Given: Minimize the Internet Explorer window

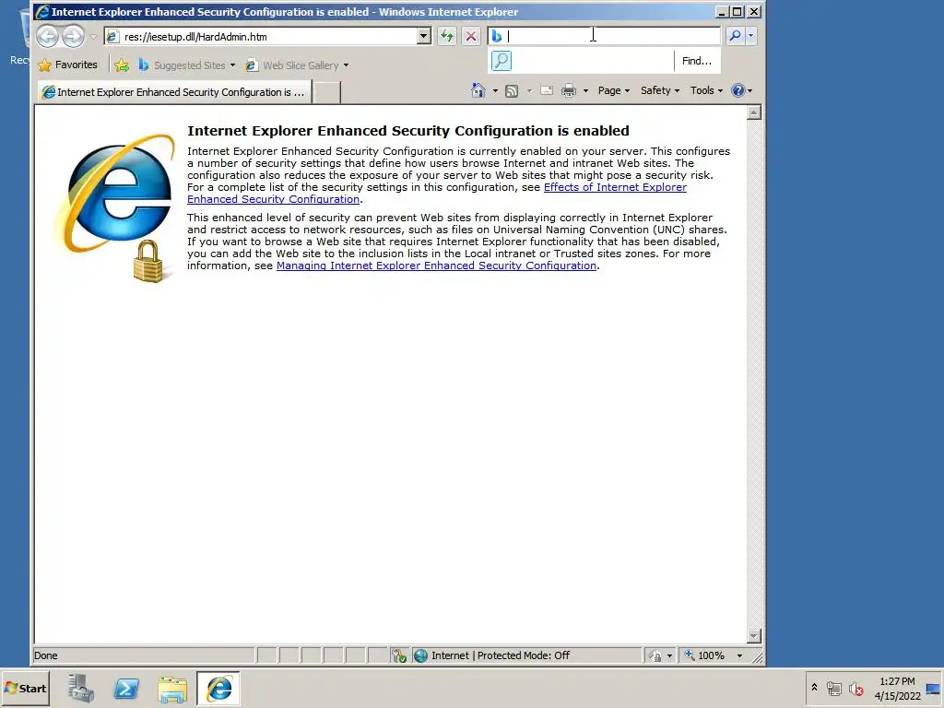Looking at the screenshot, I should click(x=721, y=11).
